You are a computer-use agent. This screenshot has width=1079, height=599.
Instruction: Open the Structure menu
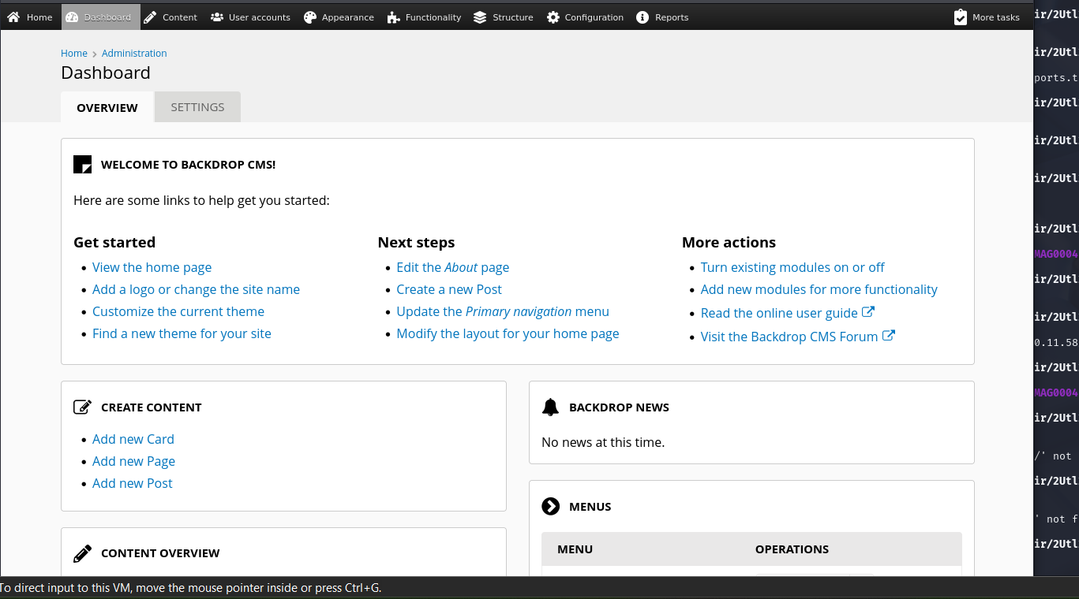504,17
